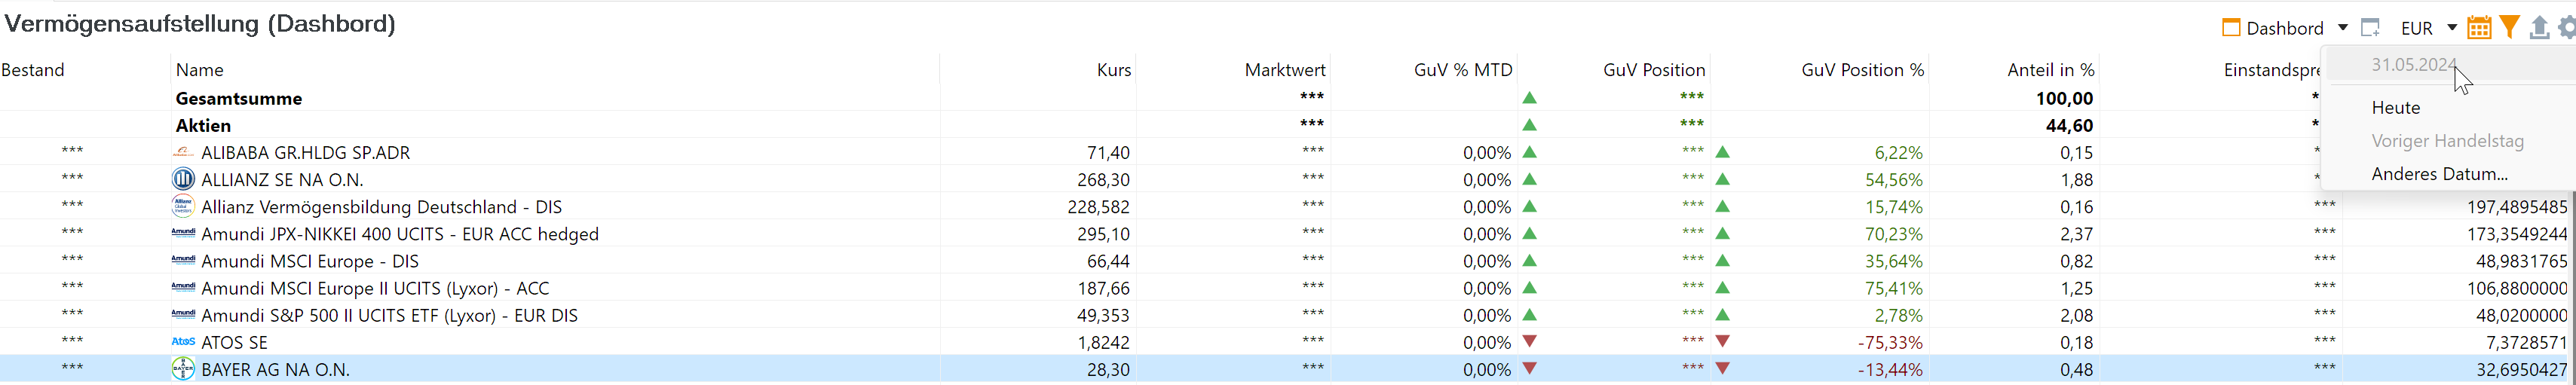Viewport: 2576px width, 385px height.
Task: Sort by the Marktwert column header
Action: (x=1285, y=70)
